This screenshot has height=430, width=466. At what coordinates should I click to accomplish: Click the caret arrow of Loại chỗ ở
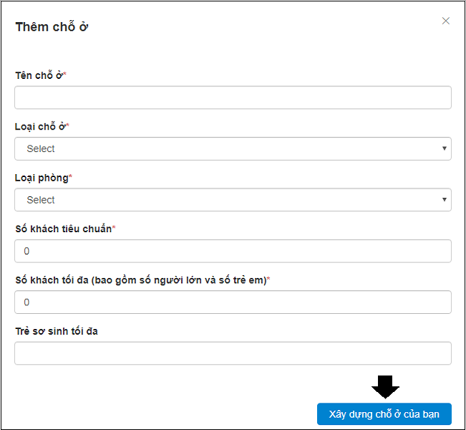445,148
